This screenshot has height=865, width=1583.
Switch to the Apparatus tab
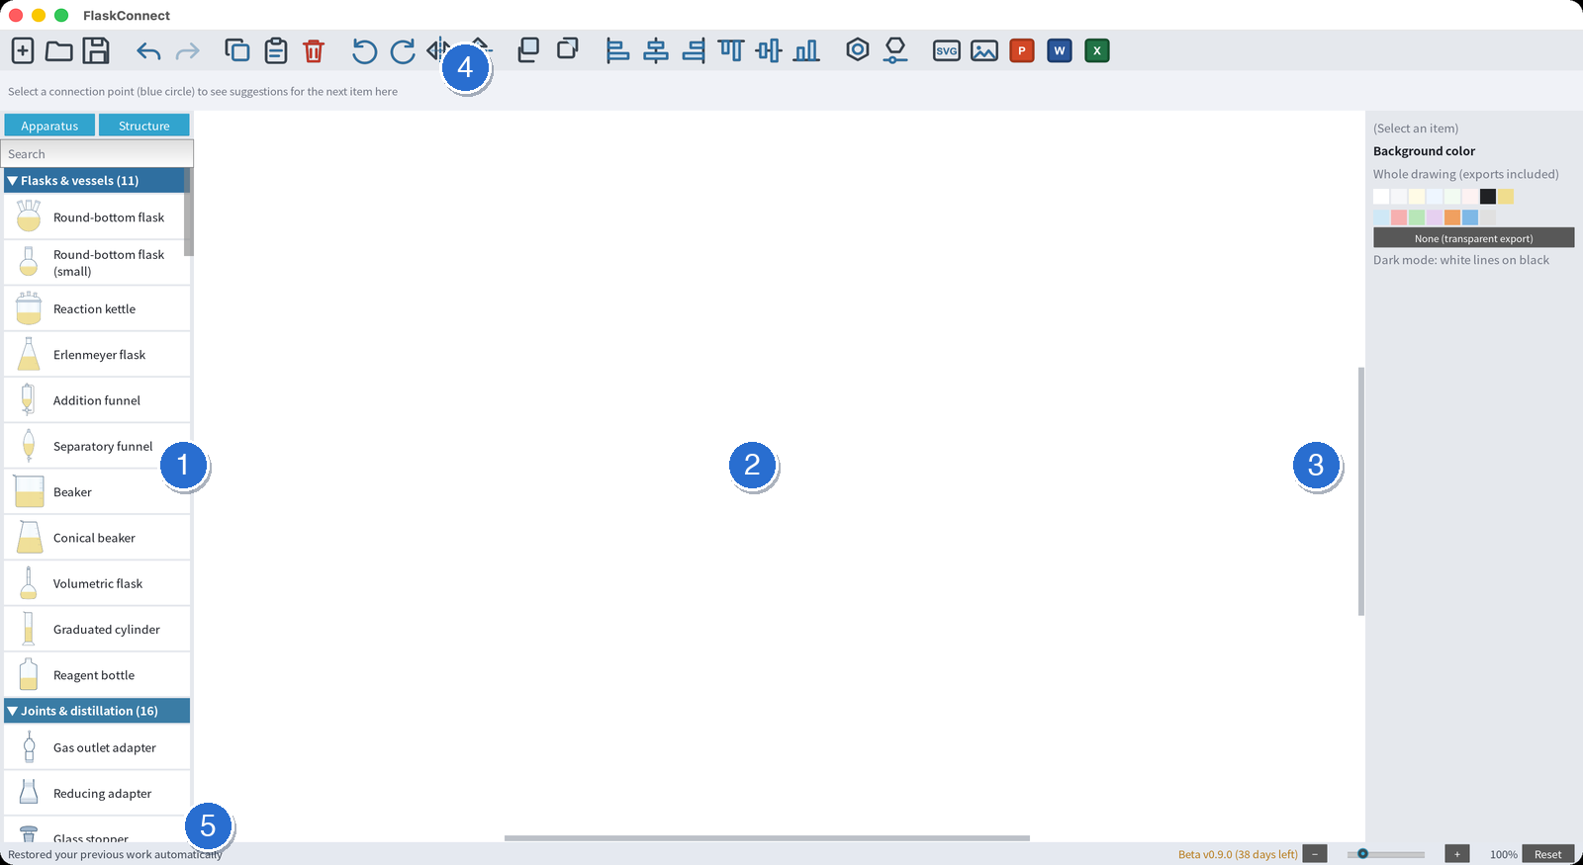49,126
